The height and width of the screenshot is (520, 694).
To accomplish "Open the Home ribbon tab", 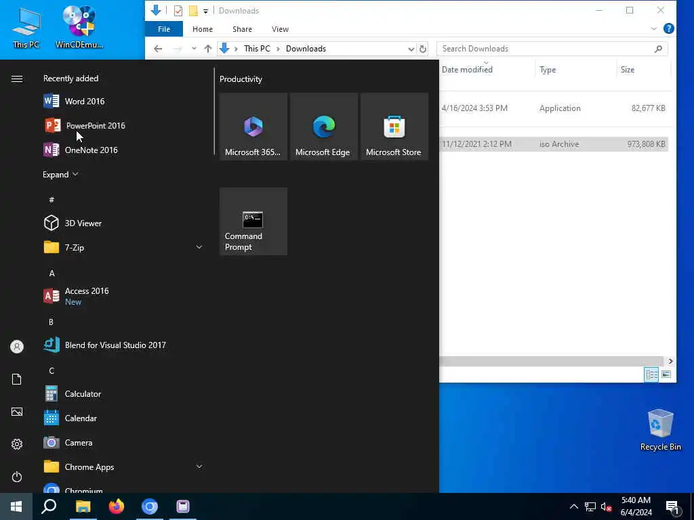I will pos(202,28).
